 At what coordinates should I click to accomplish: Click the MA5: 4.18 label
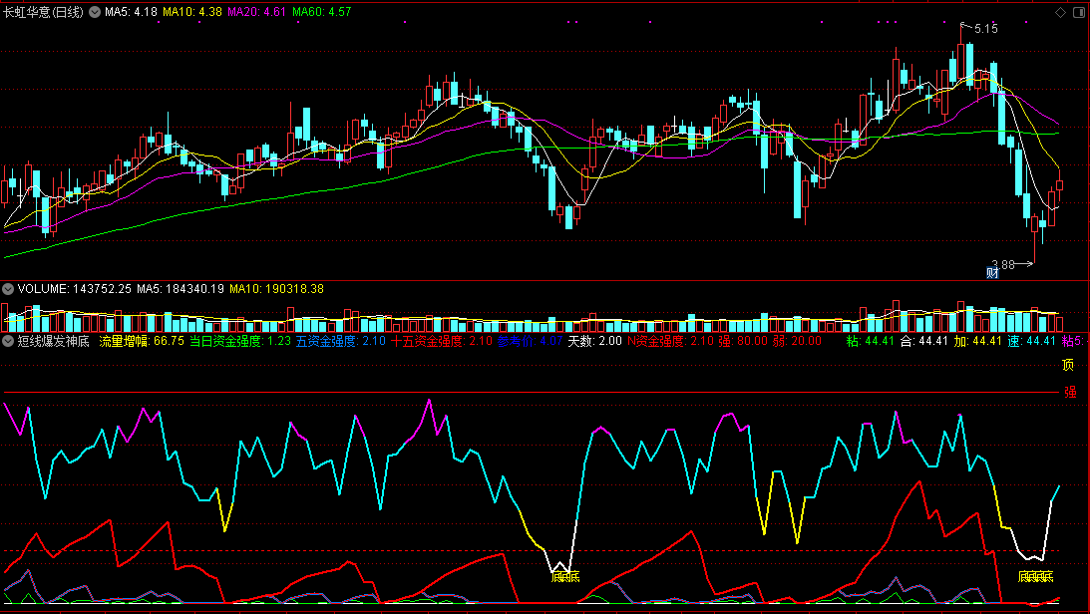(x=131, y=12)
